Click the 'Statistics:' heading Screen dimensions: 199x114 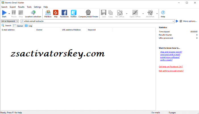(163, 27)
